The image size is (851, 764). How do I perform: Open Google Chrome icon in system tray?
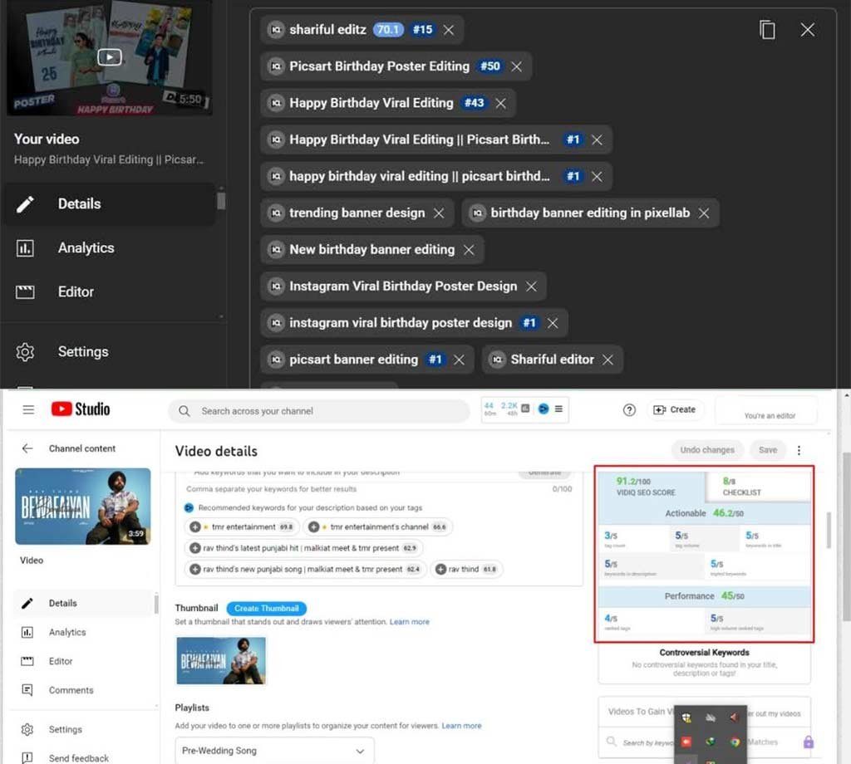pyautogui.click(x=735, y=742)
